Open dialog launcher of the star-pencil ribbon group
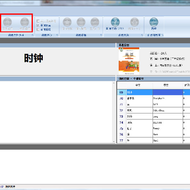The height and width of the screenshot is (190, 190). 101,35
